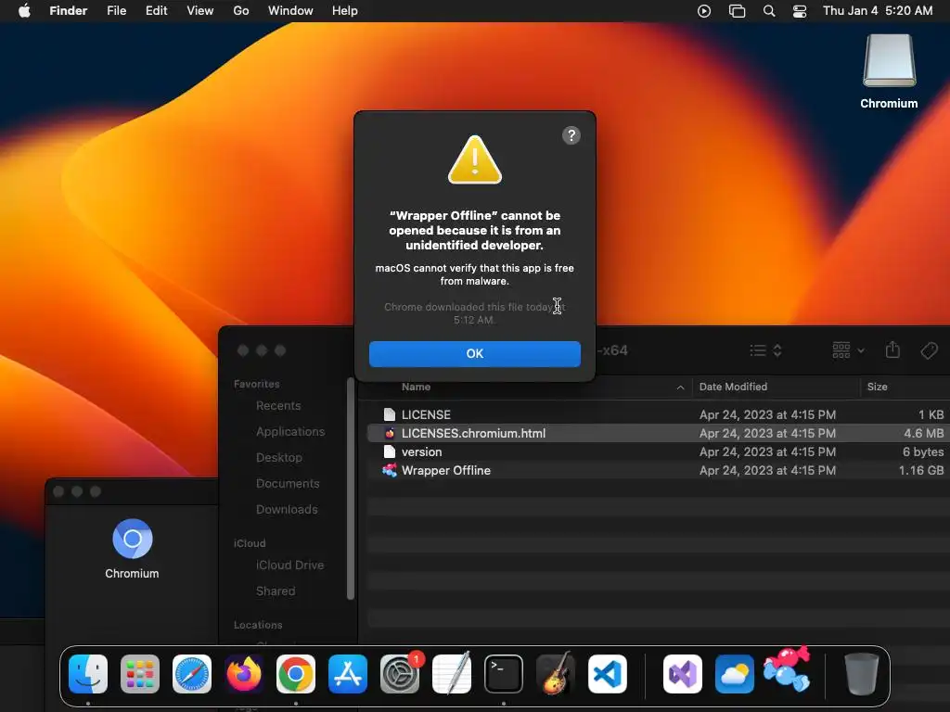Viewport: 950px width, 712px height.
Task: Click the Stage Manager menu bar icon
Action: tap(737, 11)
